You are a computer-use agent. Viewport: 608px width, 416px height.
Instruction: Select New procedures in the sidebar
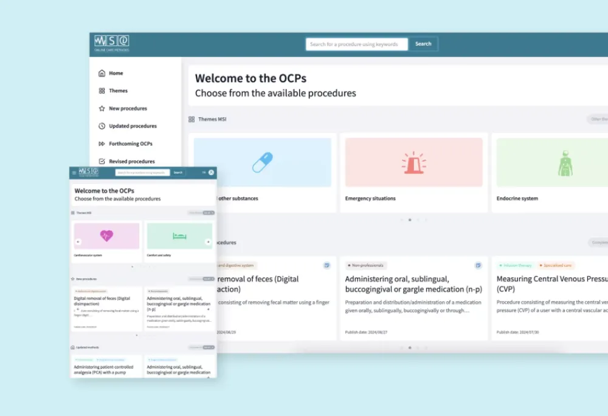(128, 109)
